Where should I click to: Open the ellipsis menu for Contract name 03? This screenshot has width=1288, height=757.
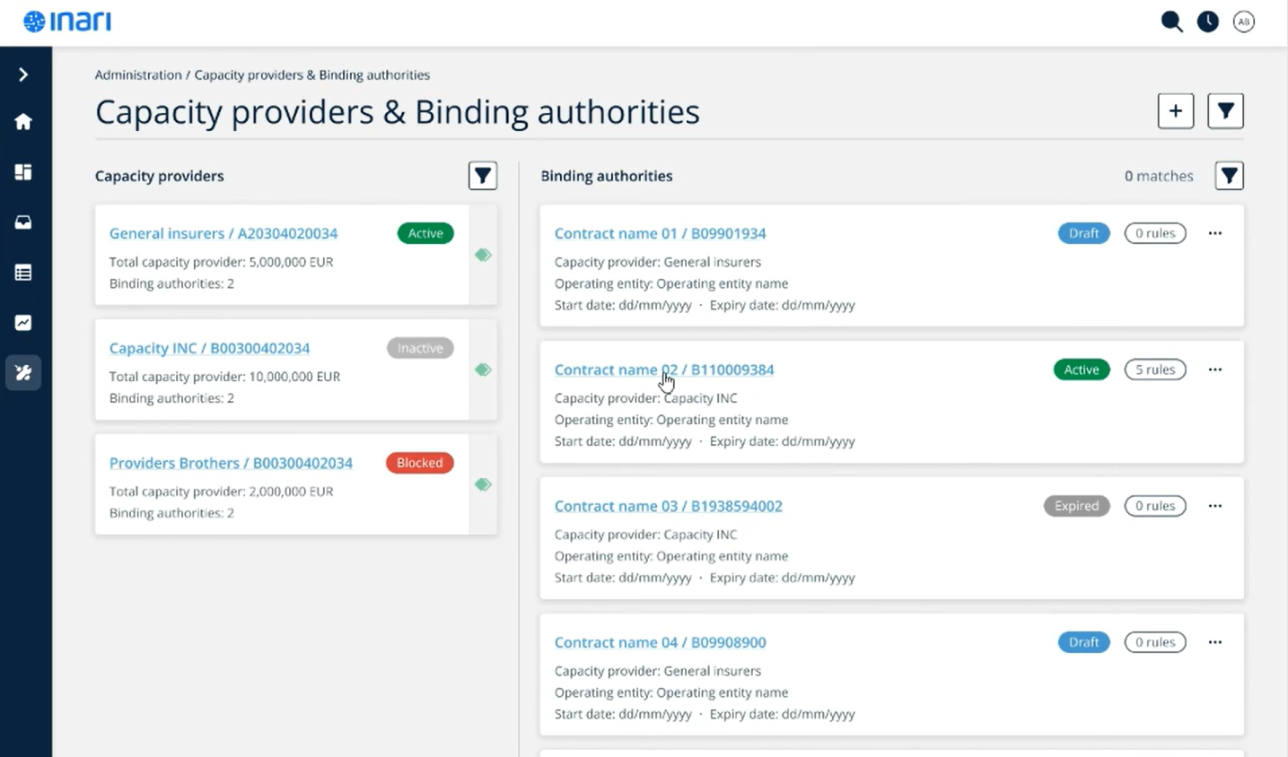click(1214, 505)
